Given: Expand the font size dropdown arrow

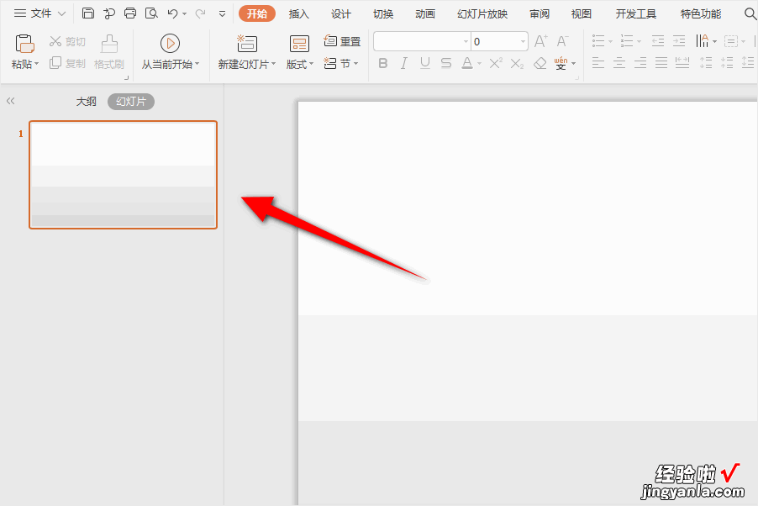Looking at the screenshot, I should 523,41.
